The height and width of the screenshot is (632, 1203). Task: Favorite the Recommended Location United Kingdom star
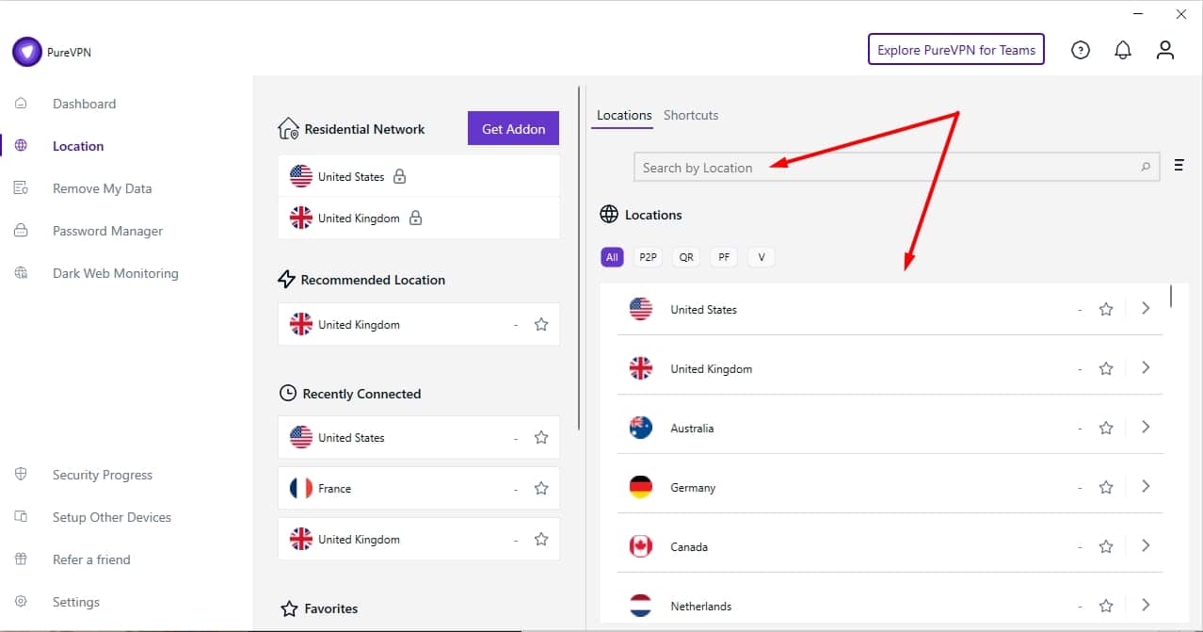(541, 324)
